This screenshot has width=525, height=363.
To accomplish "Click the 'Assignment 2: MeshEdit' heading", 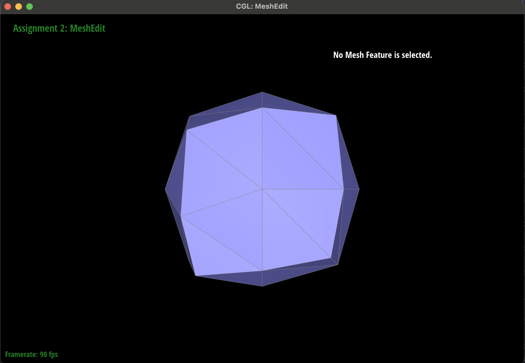I will tap(59, 28).
